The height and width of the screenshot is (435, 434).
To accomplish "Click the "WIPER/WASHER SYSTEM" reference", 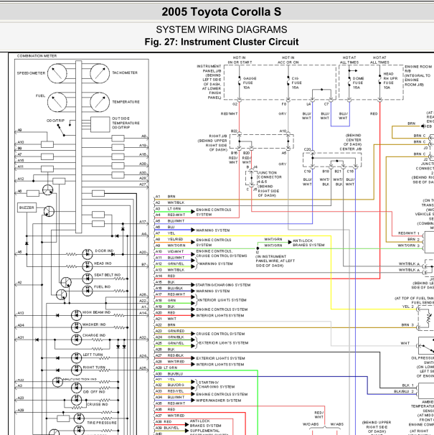I will [x=219, y=401].
